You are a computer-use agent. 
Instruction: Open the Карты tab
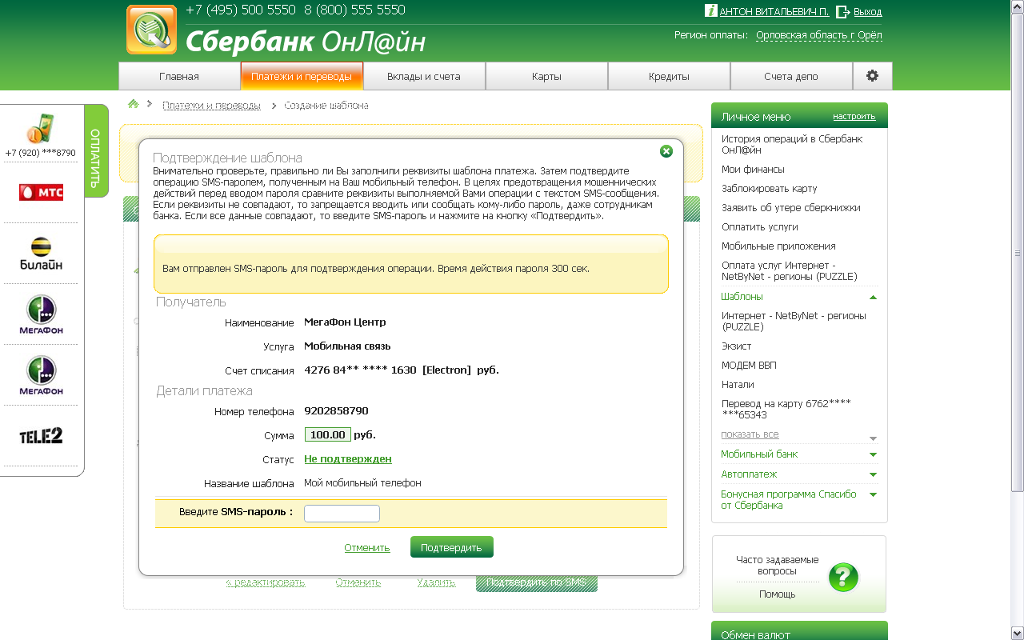(x=546, y=76)
